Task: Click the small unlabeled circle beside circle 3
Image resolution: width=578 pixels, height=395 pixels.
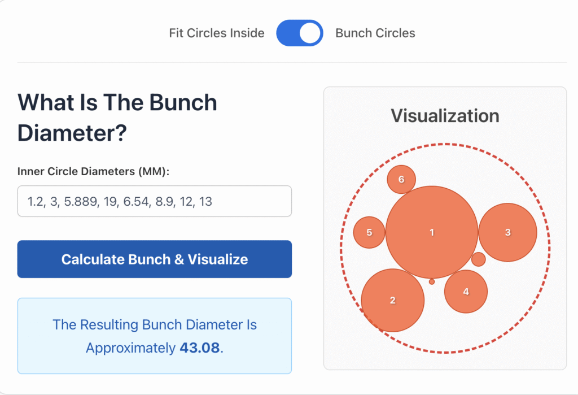Action: (478, 259)
